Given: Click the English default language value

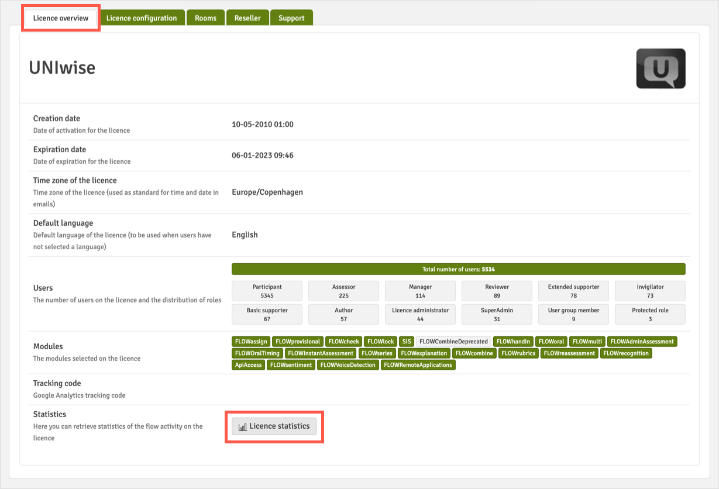Looking at the screenshot, I should [x=245, y=235].
